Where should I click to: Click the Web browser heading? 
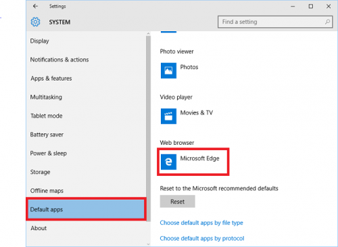point(177,143)
